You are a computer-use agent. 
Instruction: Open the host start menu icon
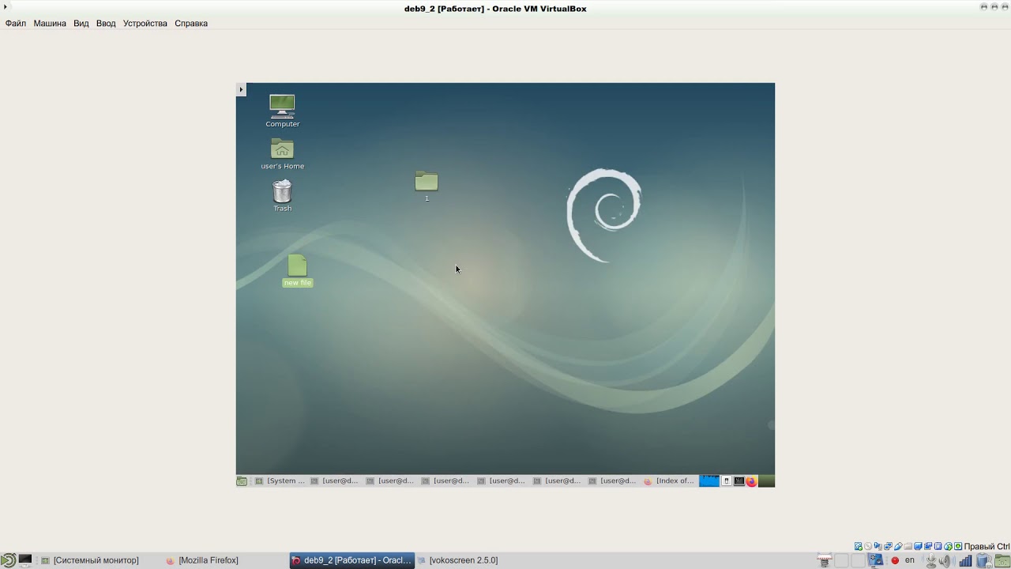coord(7,560)
